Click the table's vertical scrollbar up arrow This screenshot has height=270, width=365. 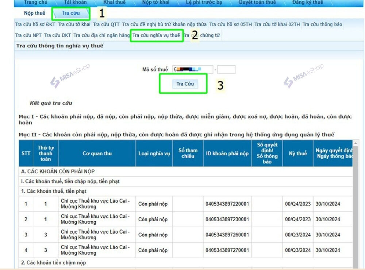[x=356, y=143]
